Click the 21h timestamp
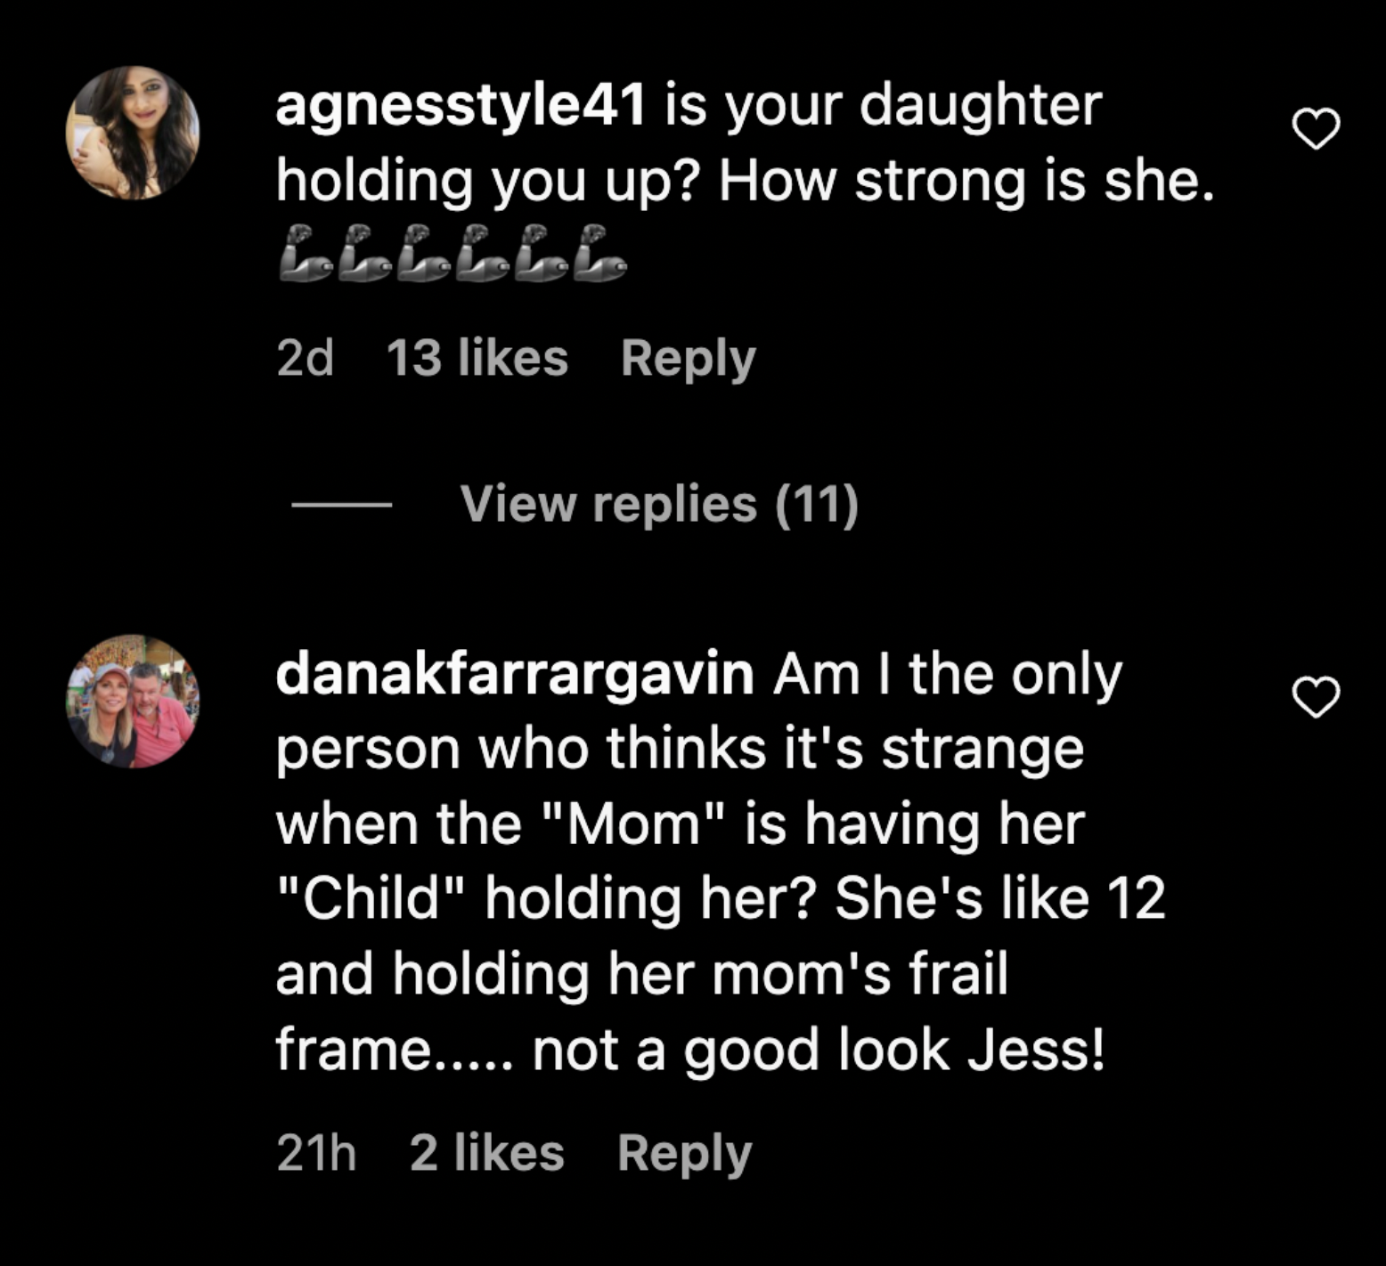Screen dimensions: 1386x1266 click(x=316, y=1154)
